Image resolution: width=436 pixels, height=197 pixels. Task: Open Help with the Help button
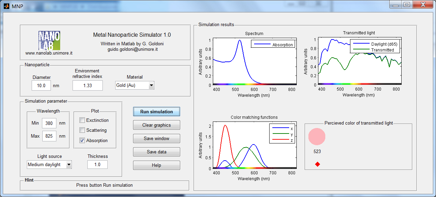click(156, 165)
